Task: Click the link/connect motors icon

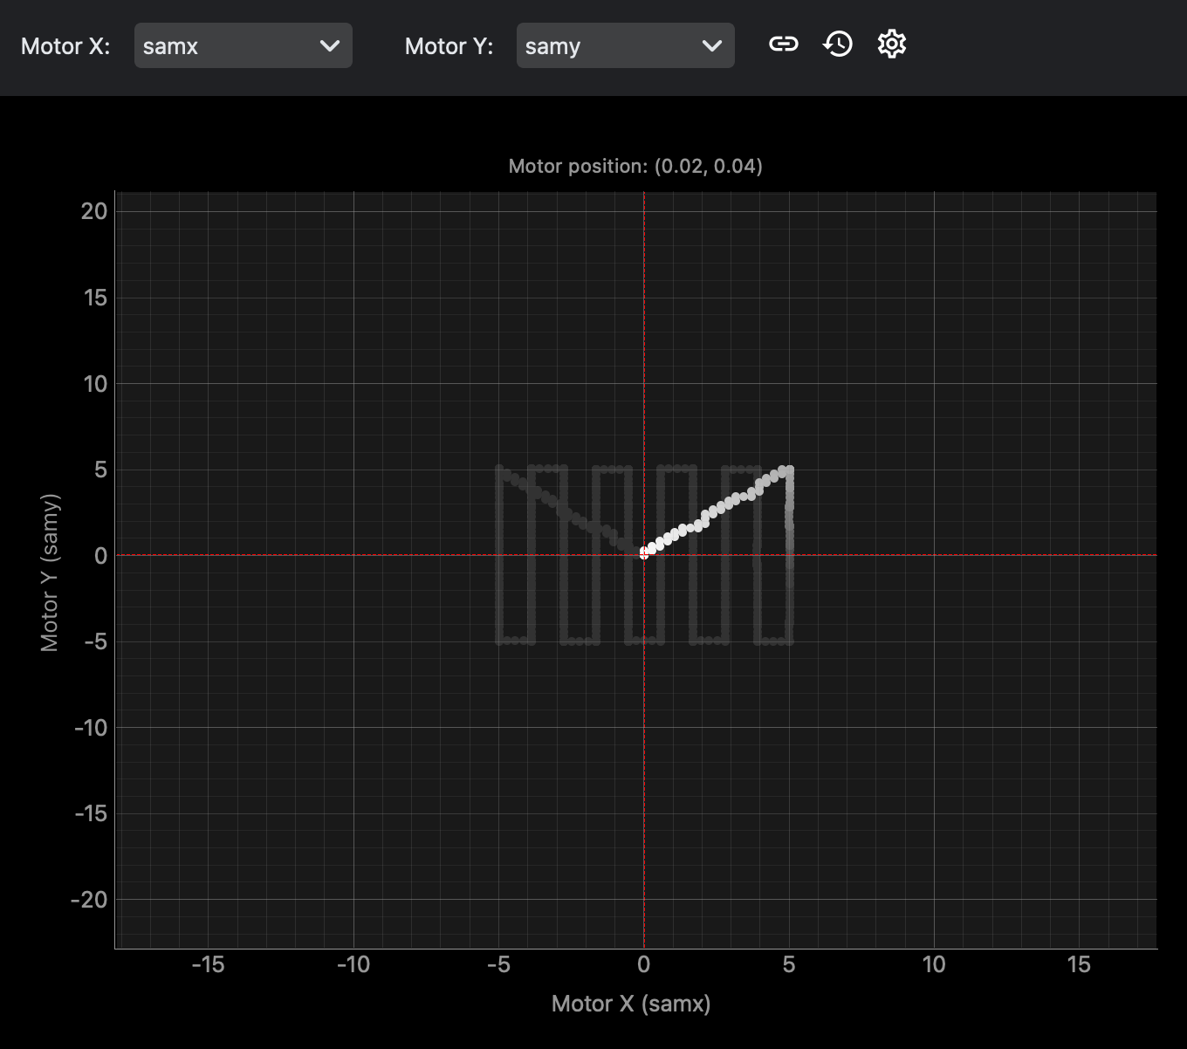Action: click(x=783, y=45)
